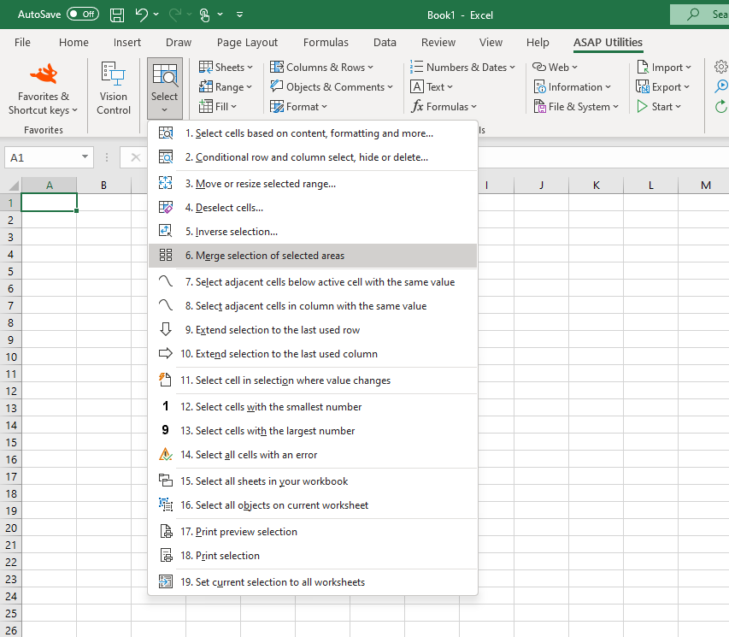Open File & System menu
729x637 pixels.
[x=576, y=107]
